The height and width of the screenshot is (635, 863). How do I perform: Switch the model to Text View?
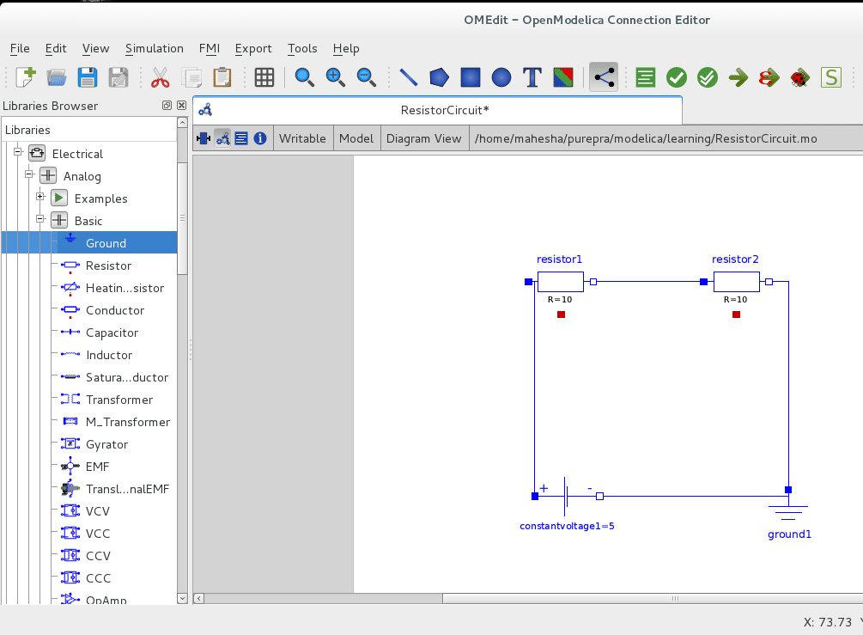click(241, 137)
